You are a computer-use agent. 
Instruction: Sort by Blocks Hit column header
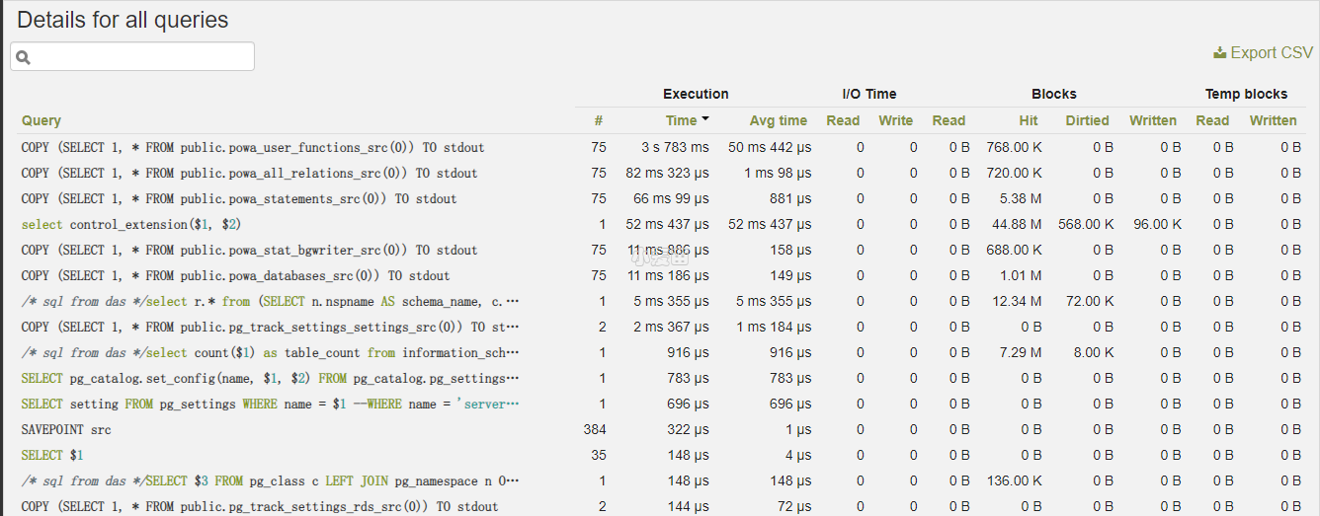click(1029, 120)
